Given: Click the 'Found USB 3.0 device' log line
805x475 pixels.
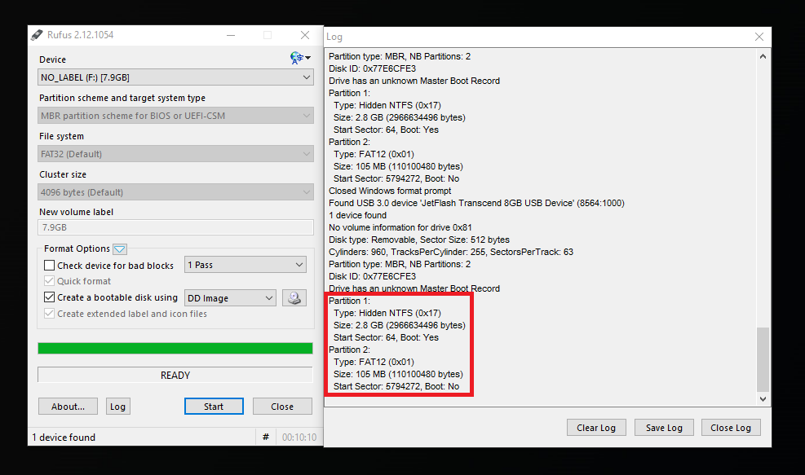Looking at the screenshot, I should point(476,203).
